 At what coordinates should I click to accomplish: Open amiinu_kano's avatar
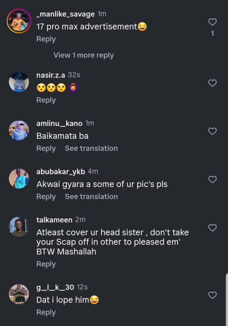(x=19, y=130)
